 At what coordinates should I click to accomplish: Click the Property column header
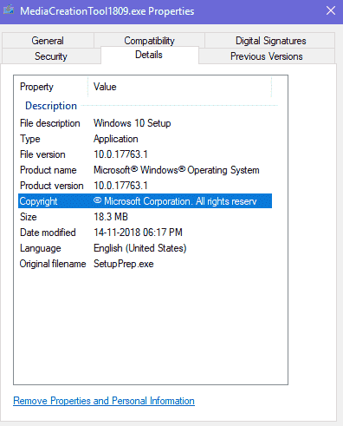pos(36,87)
